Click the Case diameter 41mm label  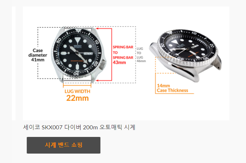pyautogui.click(x=38, y=55)
